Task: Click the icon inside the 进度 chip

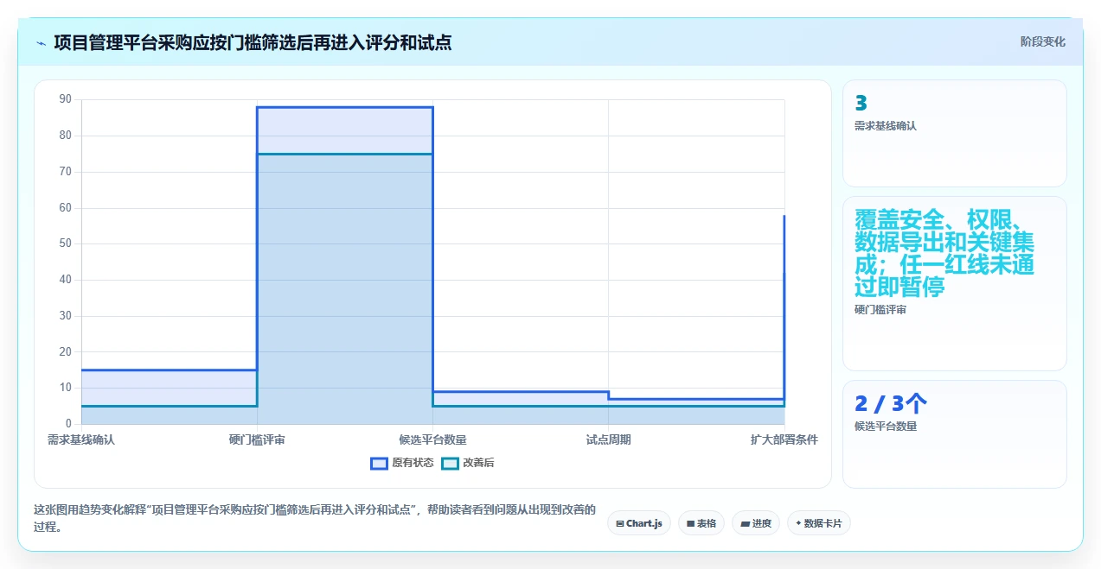Action: click(x=745, y=523)
